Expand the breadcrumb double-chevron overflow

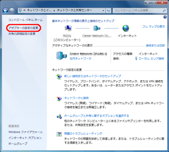25,11
